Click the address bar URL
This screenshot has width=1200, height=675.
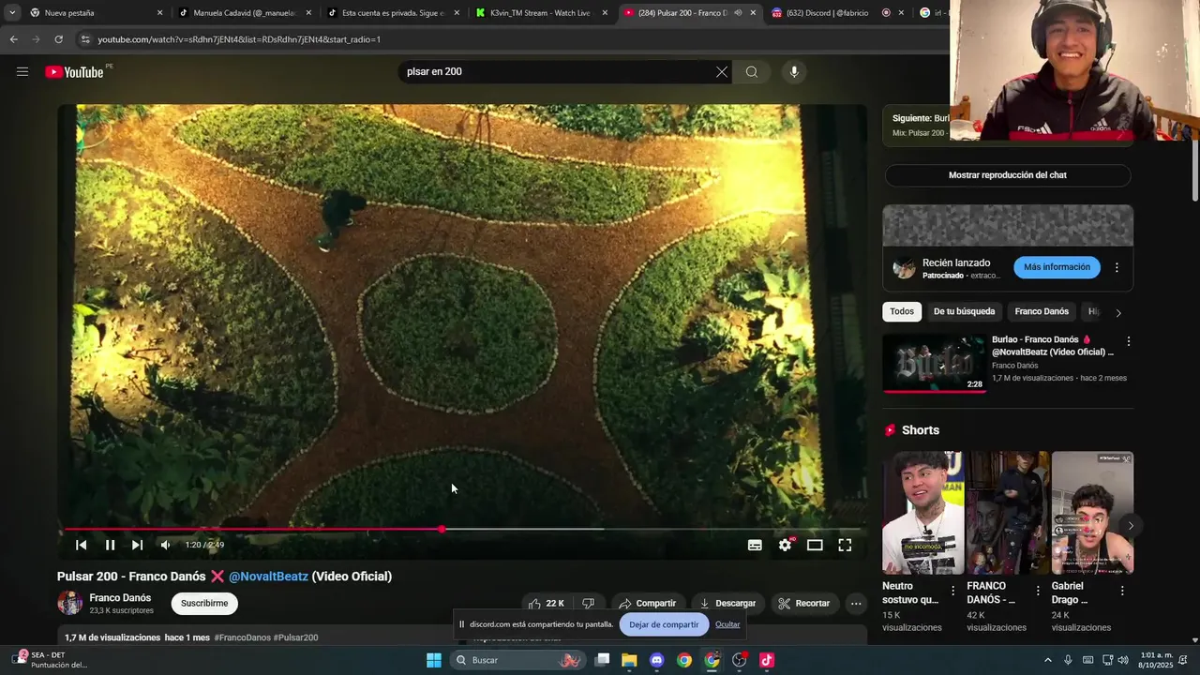pyautogui.click(x=239, y=39)
